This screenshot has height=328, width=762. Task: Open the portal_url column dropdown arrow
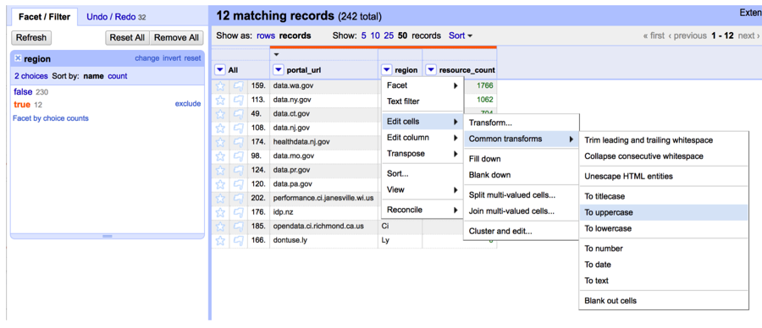279,70
